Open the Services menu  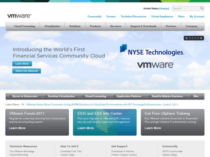(x=116, y=26)
